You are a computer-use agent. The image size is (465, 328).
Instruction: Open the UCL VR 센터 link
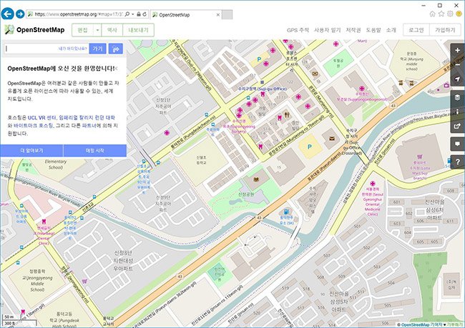(x=42, y=118)
